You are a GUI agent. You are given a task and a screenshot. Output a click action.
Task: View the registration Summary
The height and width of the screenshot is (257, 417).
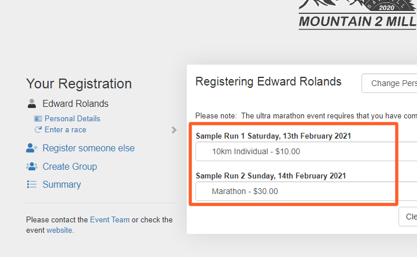pos(61,185)
